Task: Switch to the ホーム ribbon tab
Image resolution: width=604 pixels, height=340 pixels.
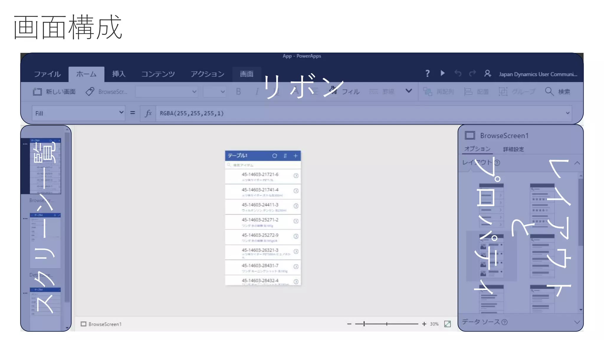Action: pos(86,74)
